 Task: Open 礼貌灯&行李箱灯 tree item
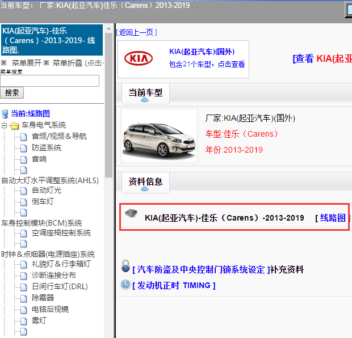pyautogui.click(x=61, y=264)
